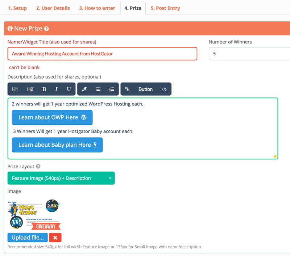Click the New Prize help question icon

pyautogui.click(x=46, y=29)
